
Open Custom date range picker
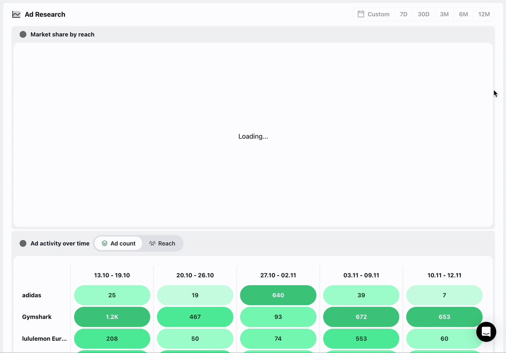374,14
